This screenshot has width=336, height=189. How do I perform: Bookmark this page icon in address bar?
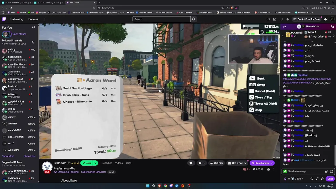pyautogui.click(x=94, y=8)
